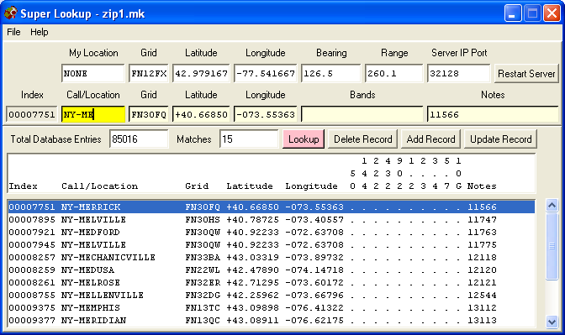Click the empty Bands input field

[362, 114]
